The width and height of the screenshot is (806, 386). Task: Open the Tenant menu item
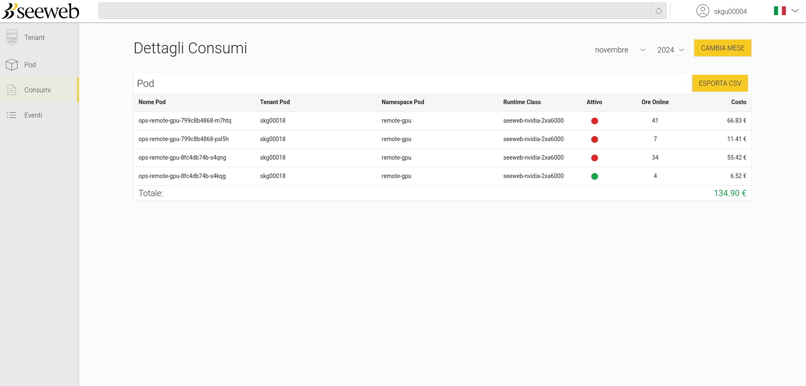click(x=39, y=37)
